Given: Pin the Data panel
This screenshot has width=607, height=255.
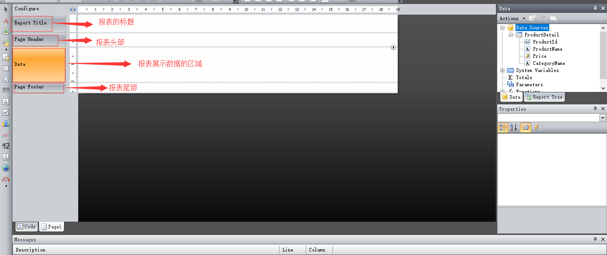Looking at the screenshot, I should point(595,8).
